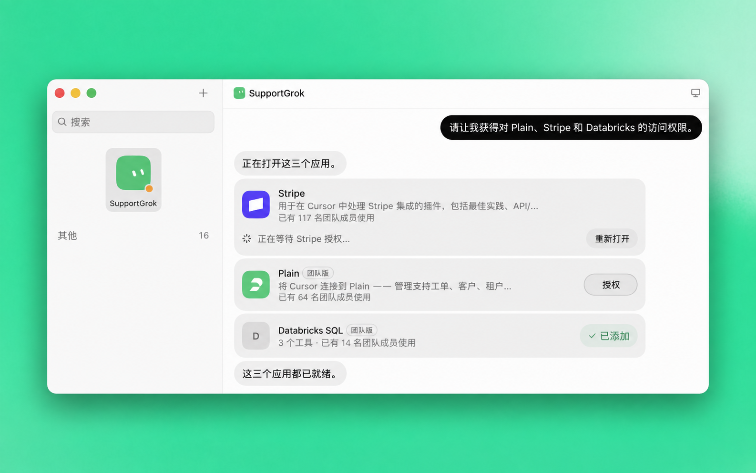Click the 团队版 badge next to Plain
This screenshot has height=473, width=756.
318,273
